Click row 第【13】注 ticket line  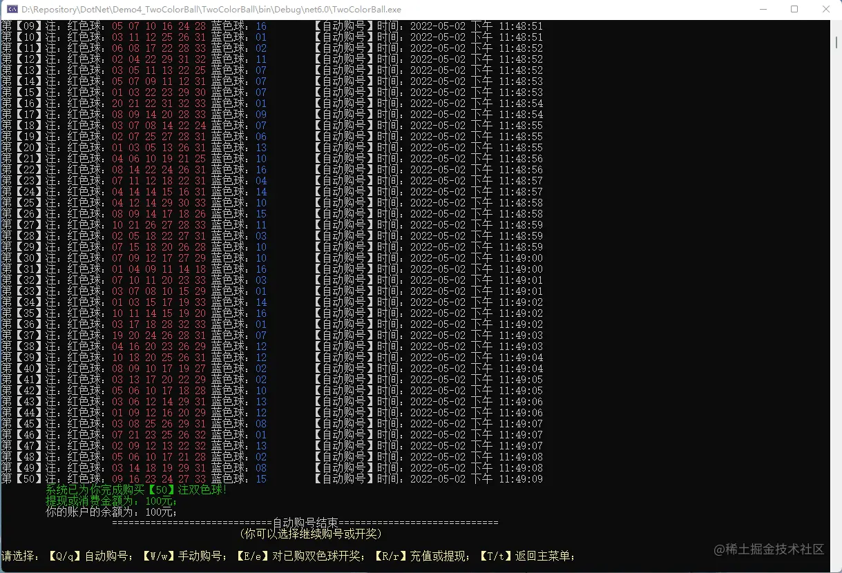(272, 70)
